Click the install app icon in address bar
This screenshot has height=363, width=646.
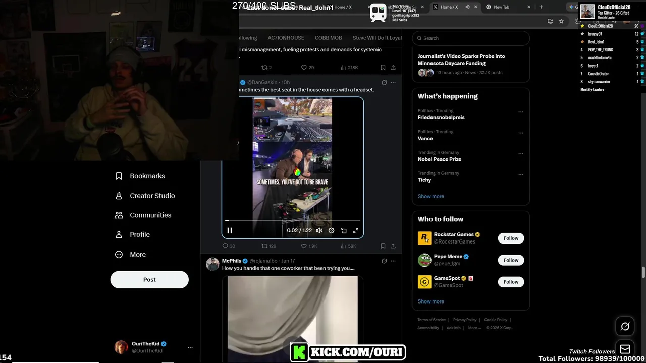click(x=550, y=21)
